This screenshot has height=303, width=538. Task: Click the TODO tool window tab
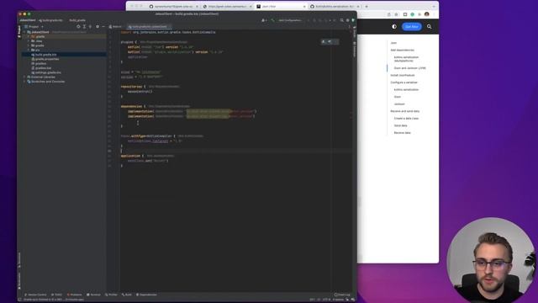coord(56,295)
